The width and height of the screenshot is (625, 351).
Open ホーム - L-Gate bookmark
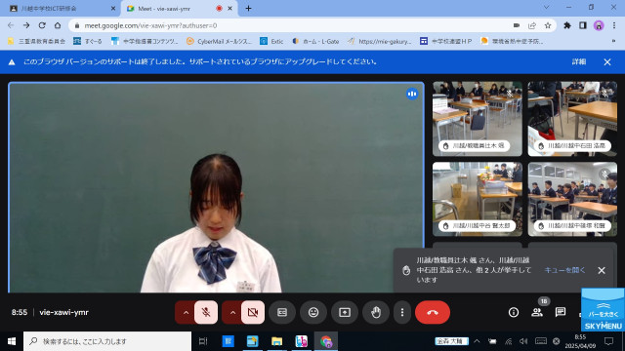[x=315, y=41]
